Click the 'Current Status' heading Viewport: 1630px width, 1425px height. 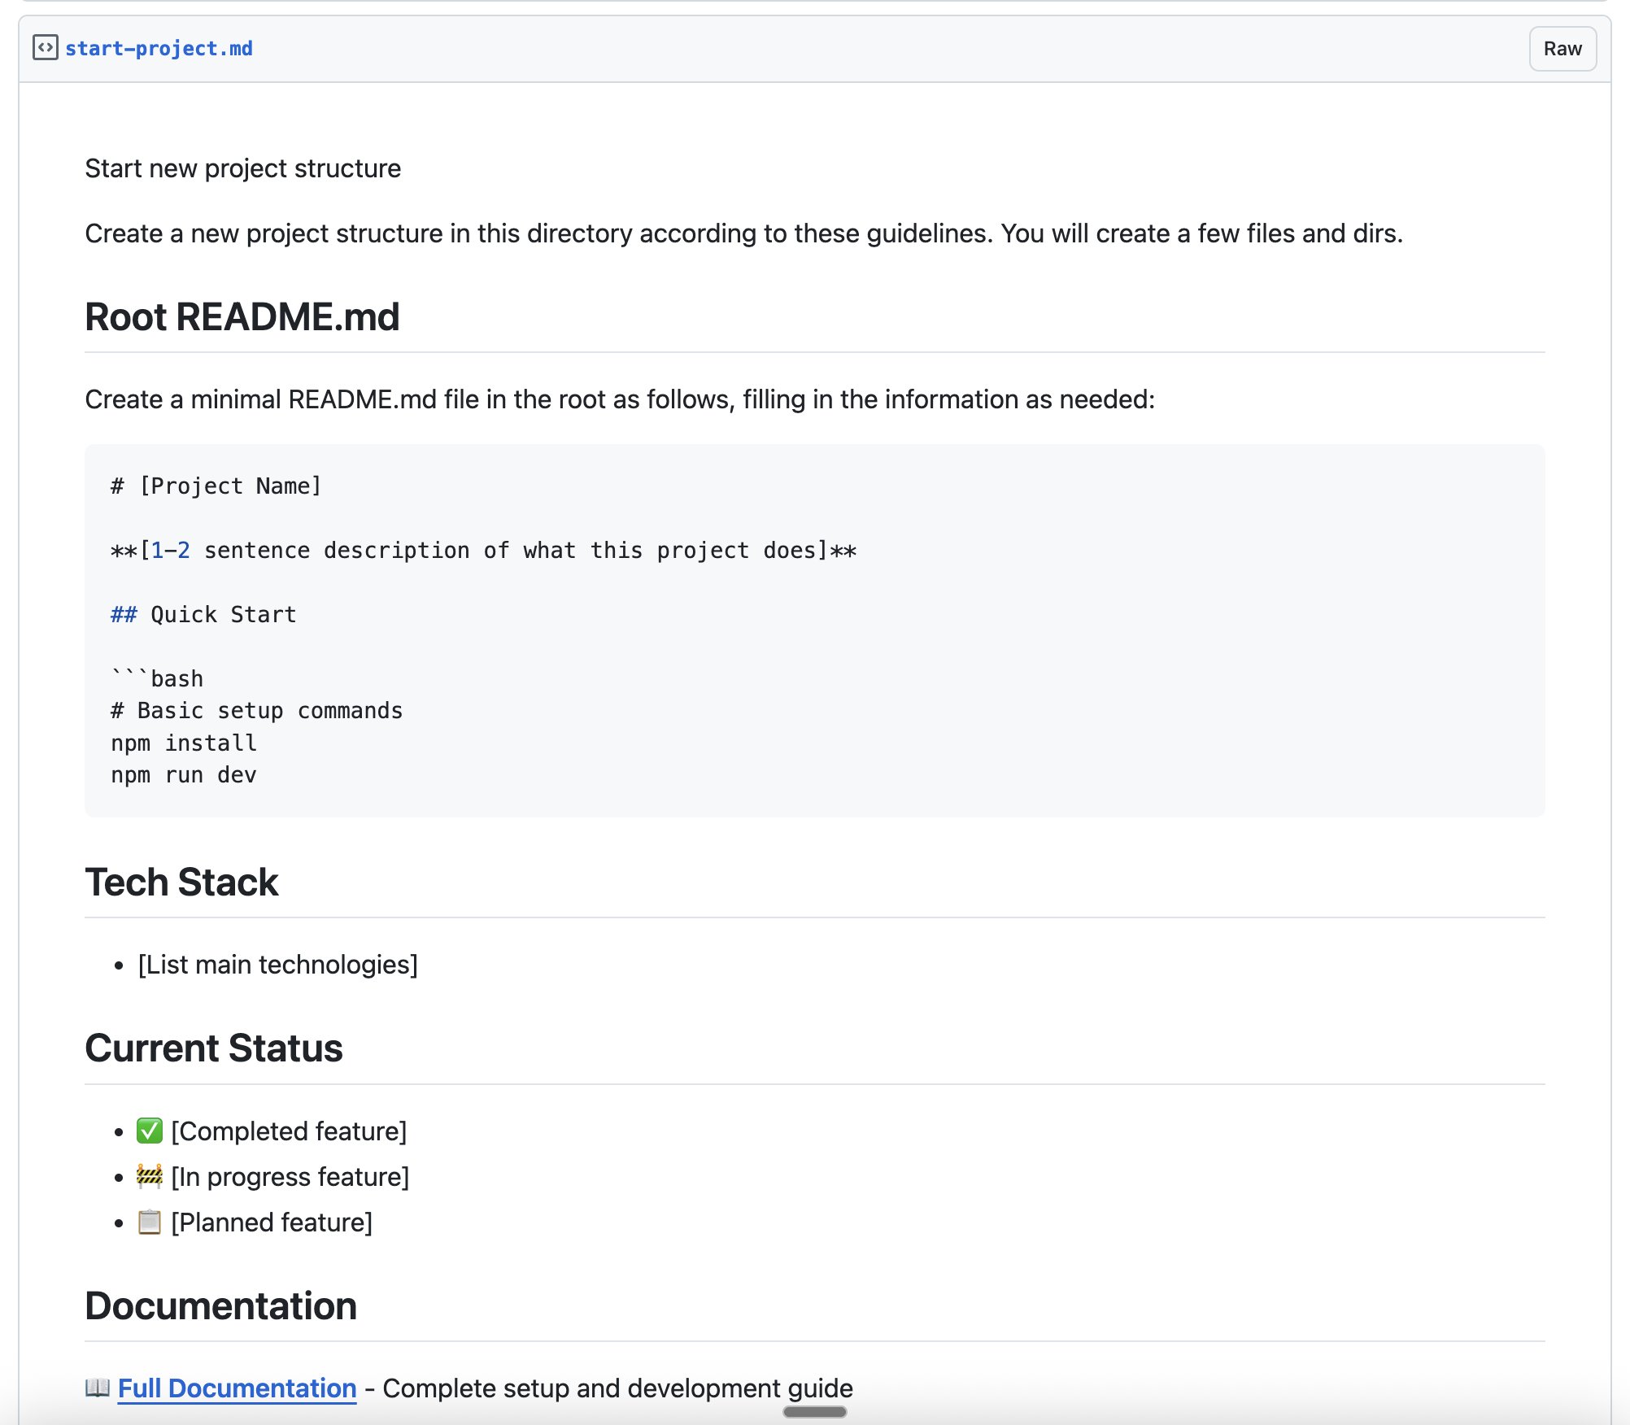pos(214,1048)
